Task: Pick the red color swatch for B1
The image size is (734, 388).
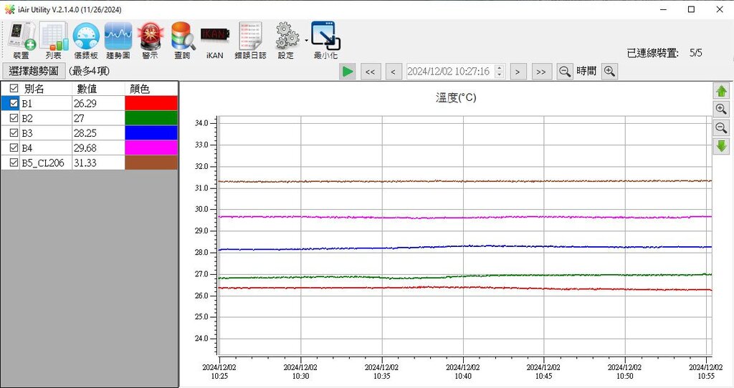Action: click(x=151, y=103)
